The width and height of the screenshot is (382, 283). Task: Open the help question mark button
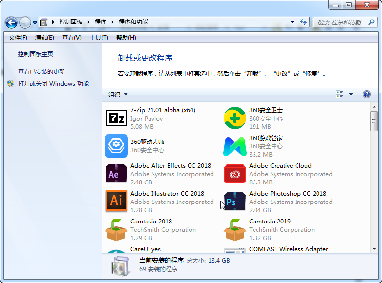click(x=366, y=95)
